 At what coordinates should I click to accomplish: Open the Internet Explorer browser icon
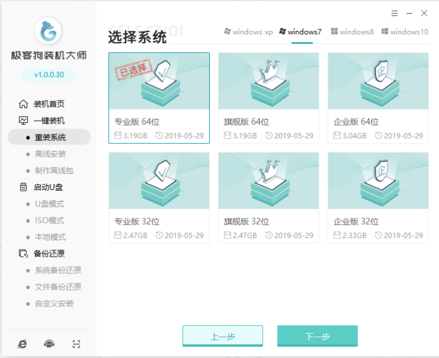pyautogui.click(x=22, y=344)
